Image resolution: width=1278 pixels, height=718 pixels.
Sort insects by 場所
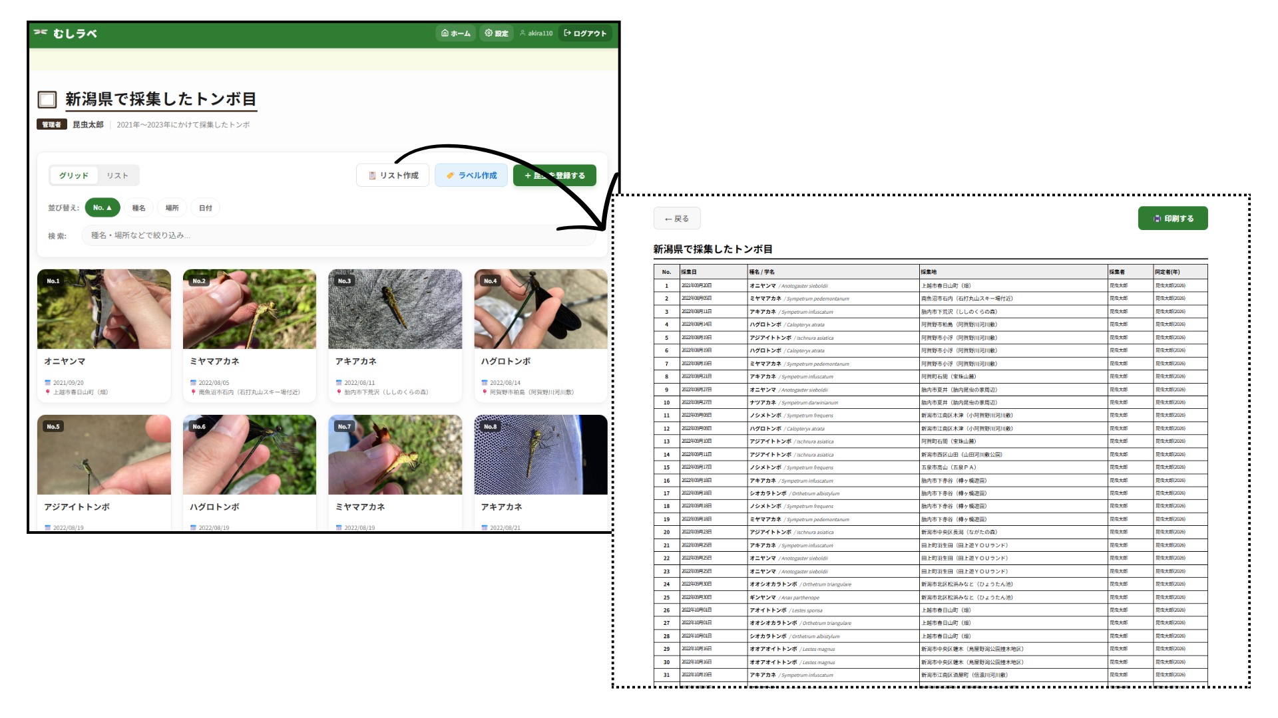[x=172, y=207]
